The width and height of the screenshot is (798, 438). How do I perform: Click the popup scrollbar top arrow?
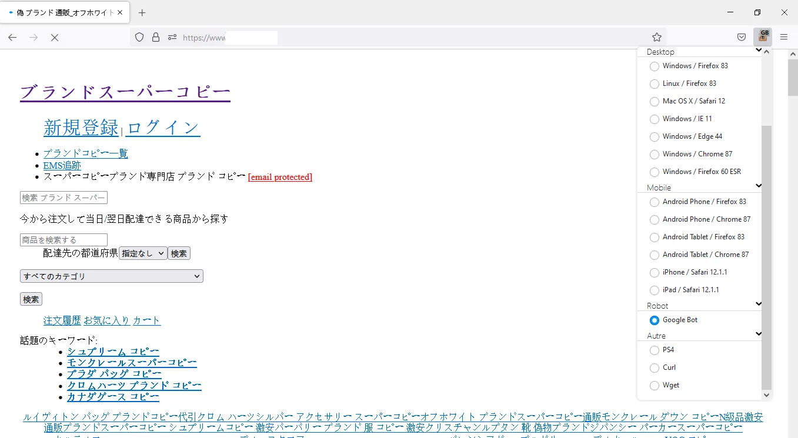tap(766, 52)
